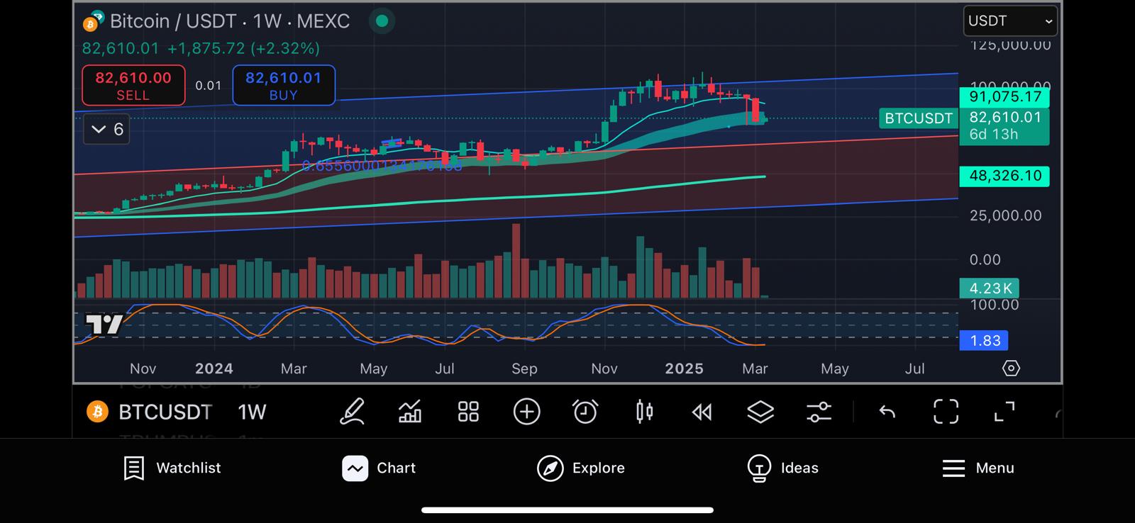Screen dimensions: 1135x523
Task: Tap the rewind replay icon
Action: (702, 412)
